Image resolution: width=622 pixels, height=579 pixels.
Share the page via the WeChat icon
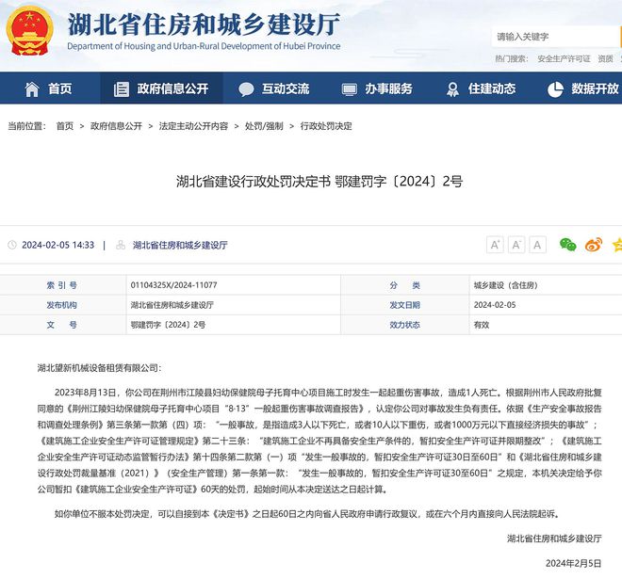coord(567,245)
